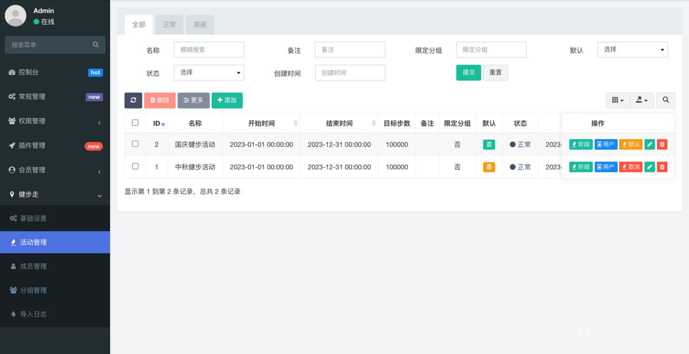Check the checkbox for 国庆健步活动
This screenshot has height=354, width=689.
click(x=136, y=144)
